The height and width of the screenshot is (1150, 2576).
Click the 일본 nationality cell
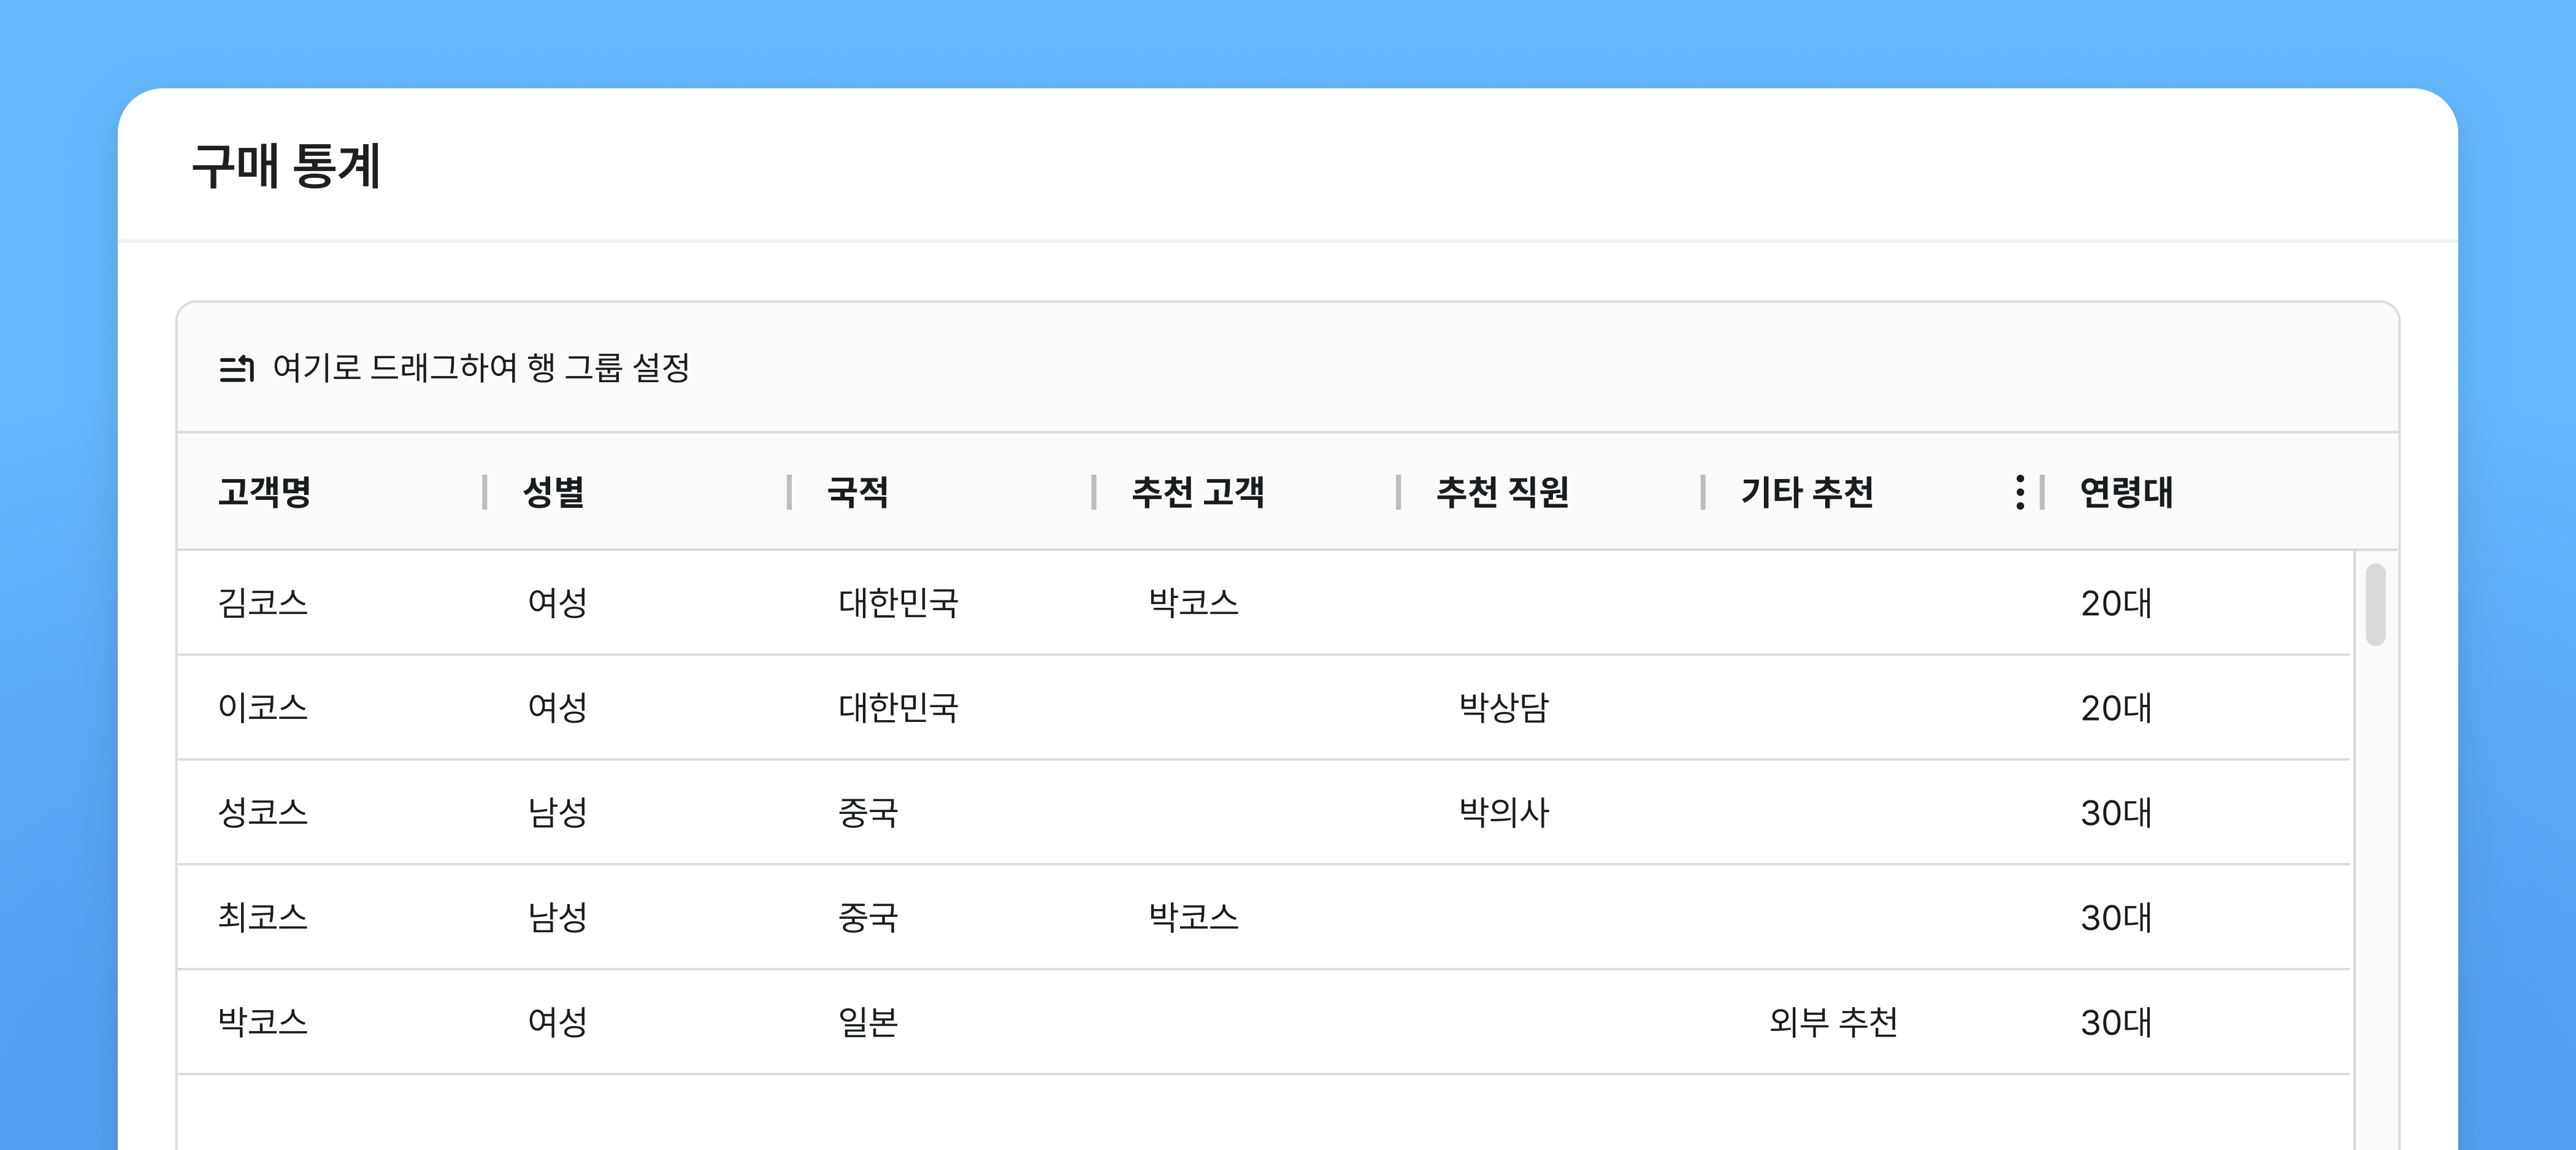(x=867, y=1022)
